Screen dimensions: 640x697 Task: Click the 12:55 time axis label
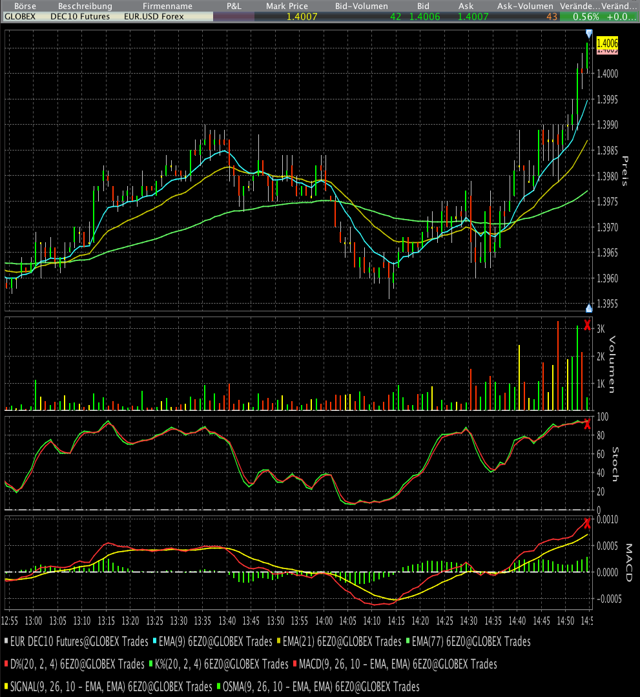pyautogui.click(x=9, y=621)
